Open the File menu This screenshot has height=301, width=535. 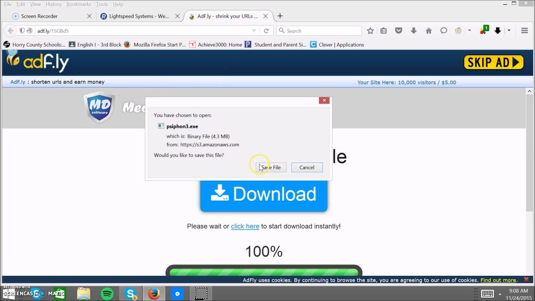point(8,4)
